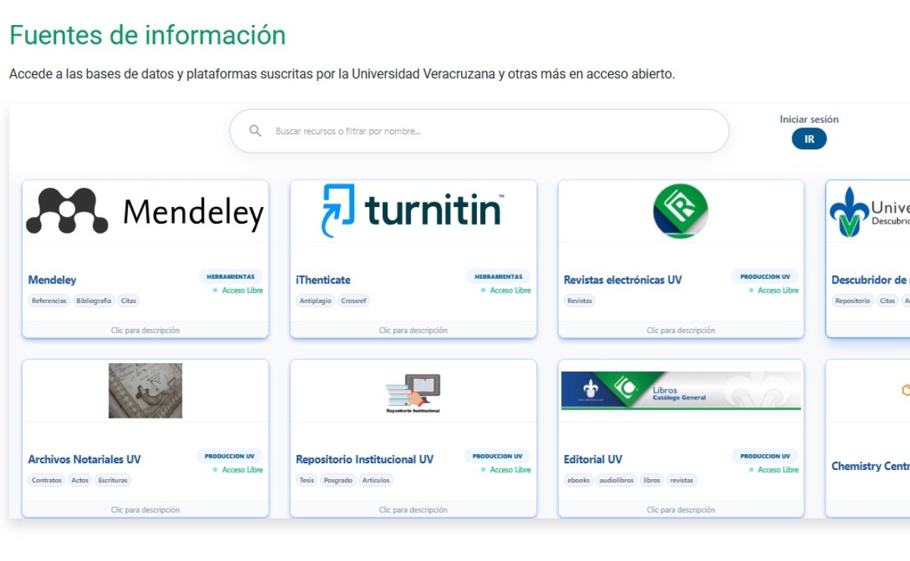Click Acceso Libre label on Editorial UV card
Image resolution: width=910 pixels, height=561 pixels.
coord(778,470)
